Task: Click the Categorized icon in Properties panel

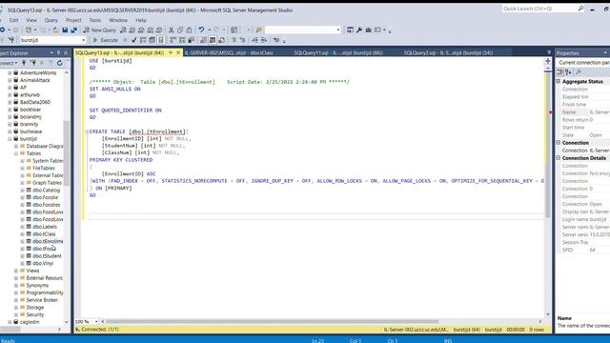Action: [x=560, y=72]
